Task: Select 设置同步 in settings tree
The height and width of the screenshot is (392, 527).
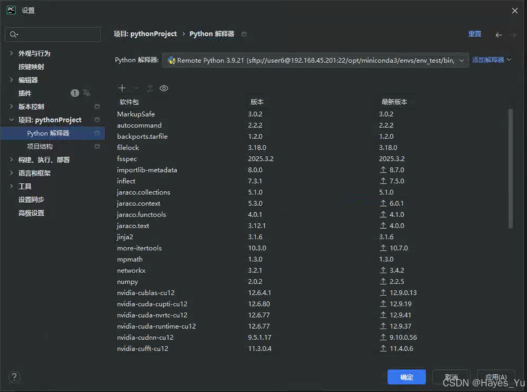Action: point(31,199)
